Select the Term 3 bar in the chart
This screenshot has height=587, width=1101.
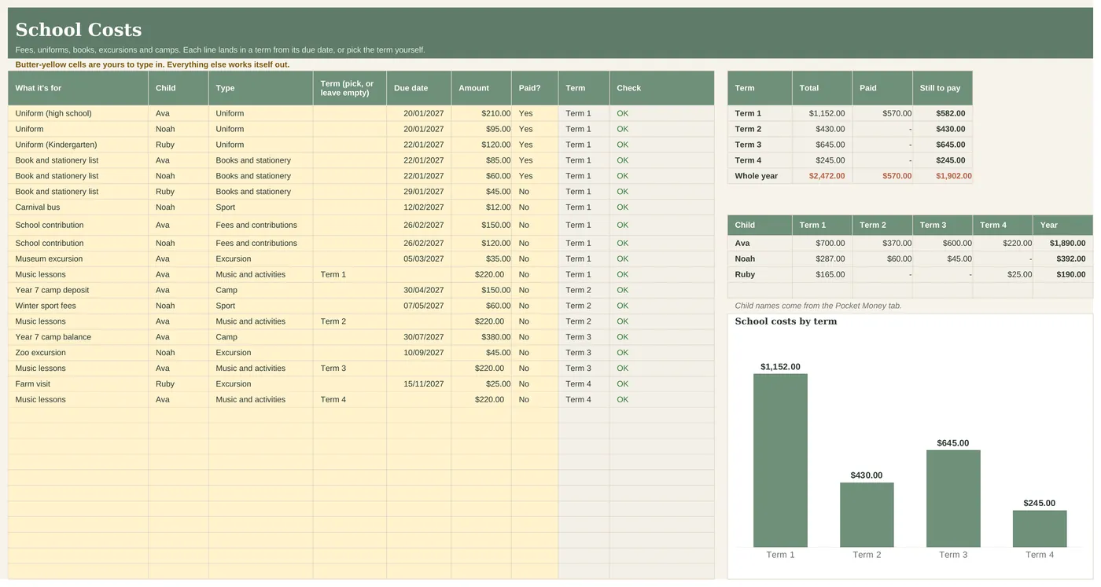tap(953, 498)
